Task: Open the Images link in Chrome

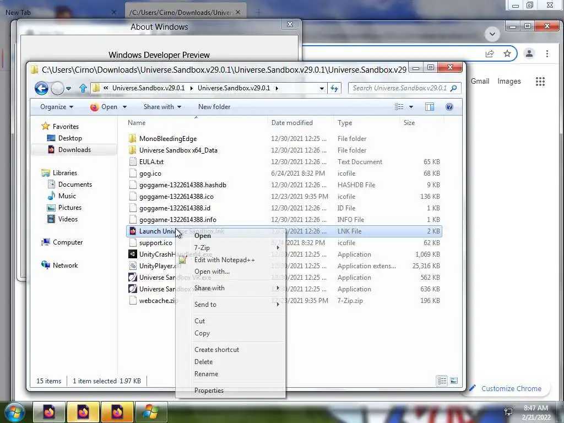Action: coord(509,82)
